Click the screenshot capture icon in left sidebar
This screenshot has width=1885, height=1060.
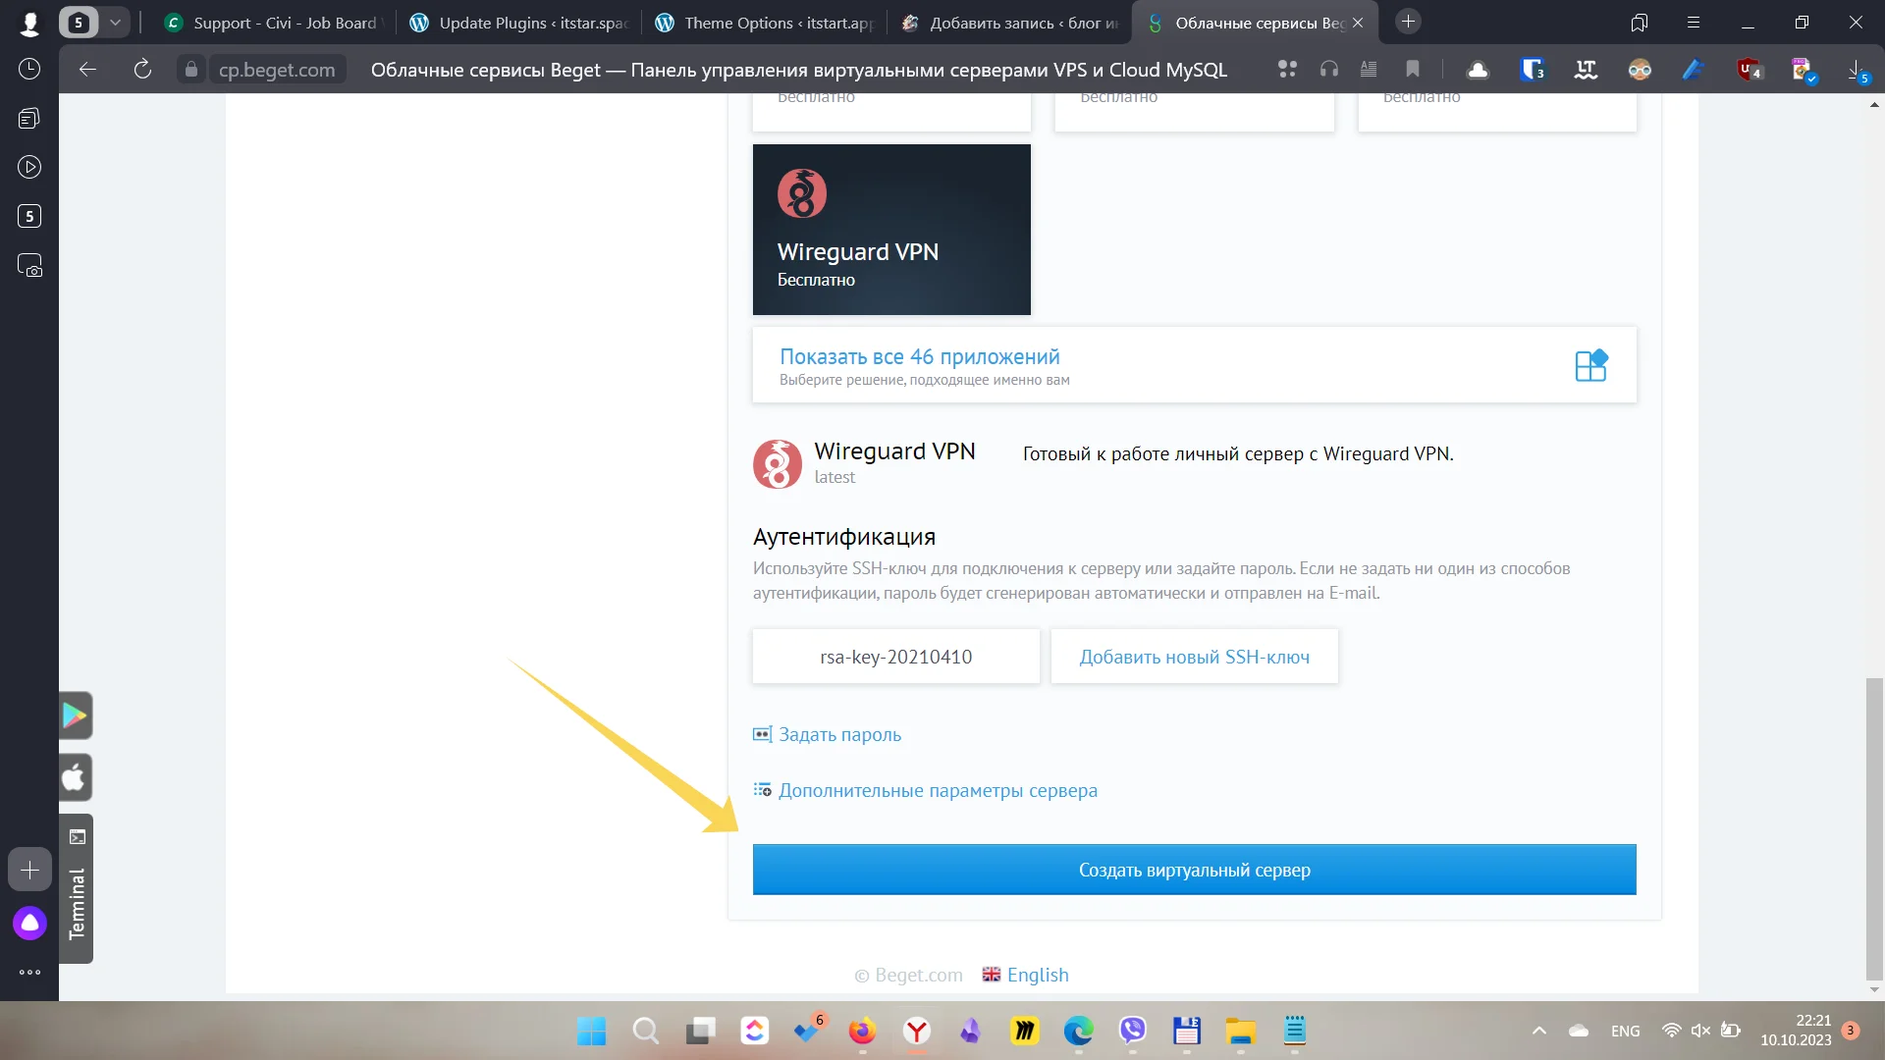point(29,265)
